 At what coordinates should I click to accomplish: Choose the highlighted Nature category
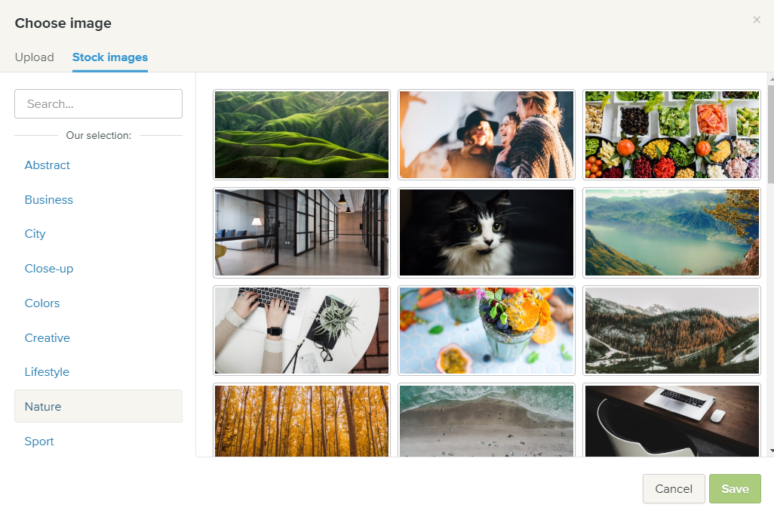98,406
